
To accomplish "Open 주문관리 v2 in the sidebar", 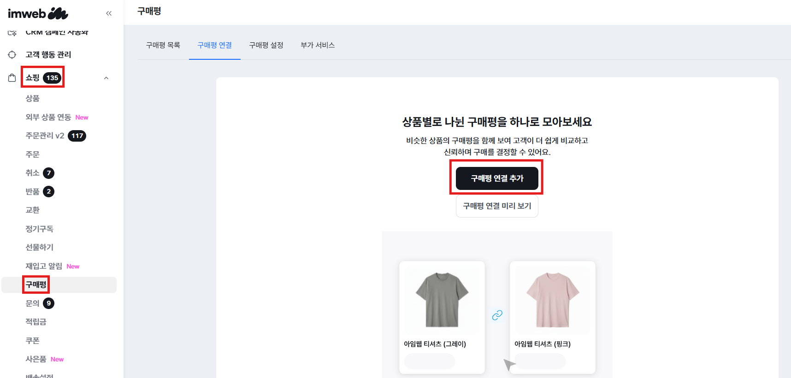I will pyautogui.click(x=45, y=136).
